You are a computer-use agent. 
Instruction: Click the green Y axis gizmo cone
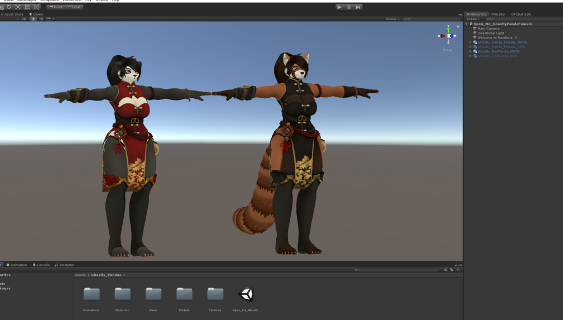click(448, 30)
